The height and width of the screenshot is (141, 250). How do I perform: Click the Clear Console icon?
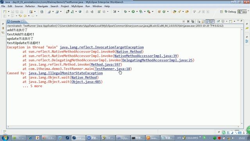point(199,21)
